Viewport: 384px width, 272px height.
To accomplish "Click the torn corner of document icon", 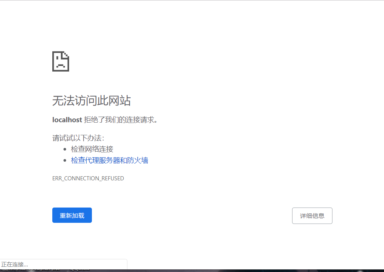I will [66, 54].
